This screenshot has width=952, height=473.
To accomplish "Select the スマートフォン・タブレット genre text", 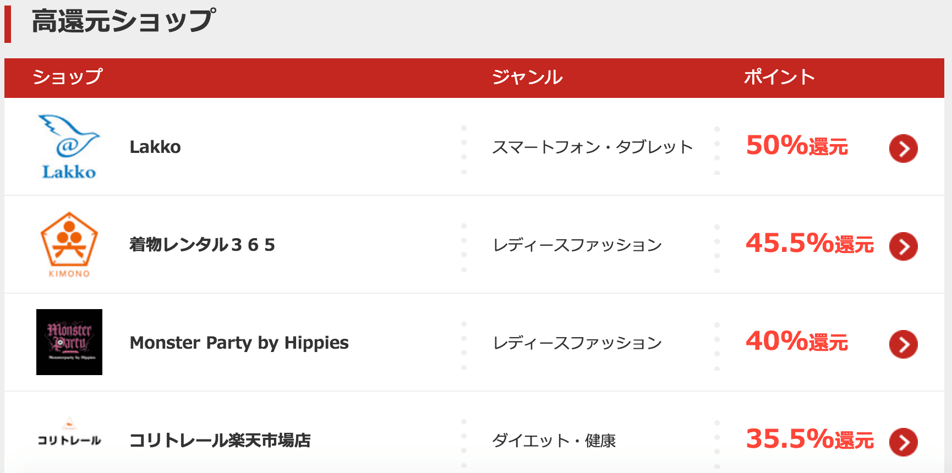I will 592,147.
